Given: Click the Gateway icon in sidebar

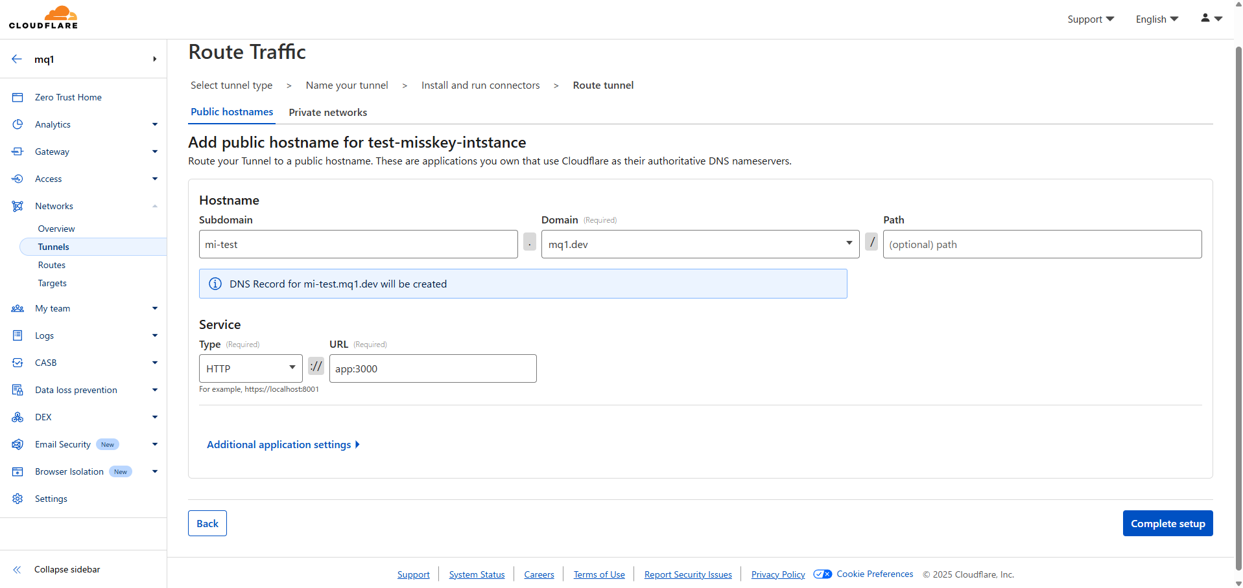Looking at the screenshot, I should [x=18, y=152].
